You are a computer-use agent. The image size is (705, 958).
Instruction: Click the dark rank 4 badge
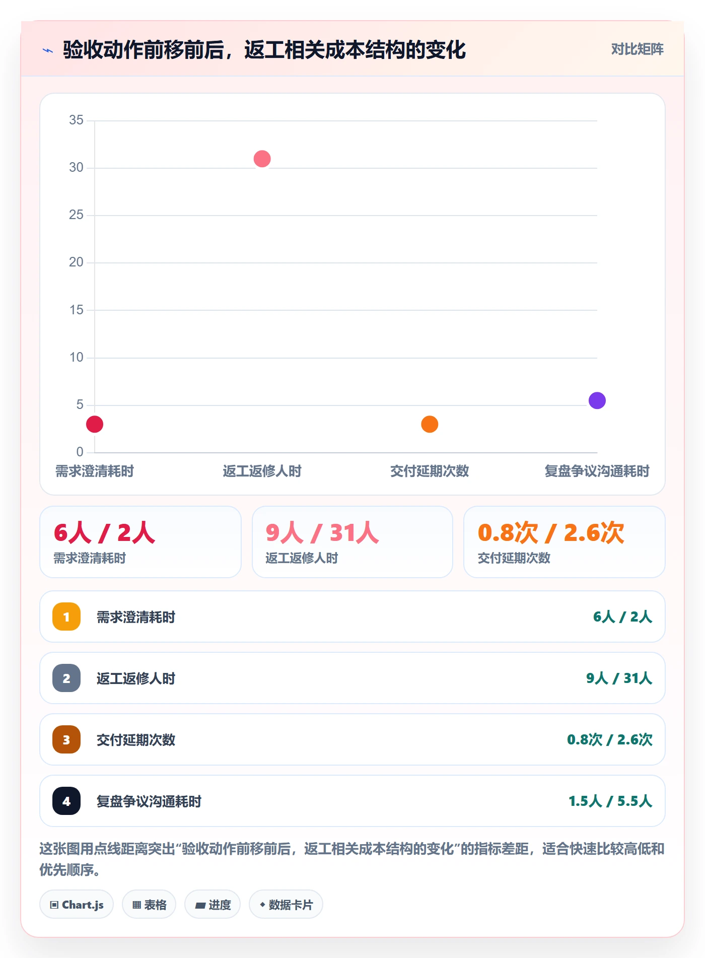tap(66, 801)
